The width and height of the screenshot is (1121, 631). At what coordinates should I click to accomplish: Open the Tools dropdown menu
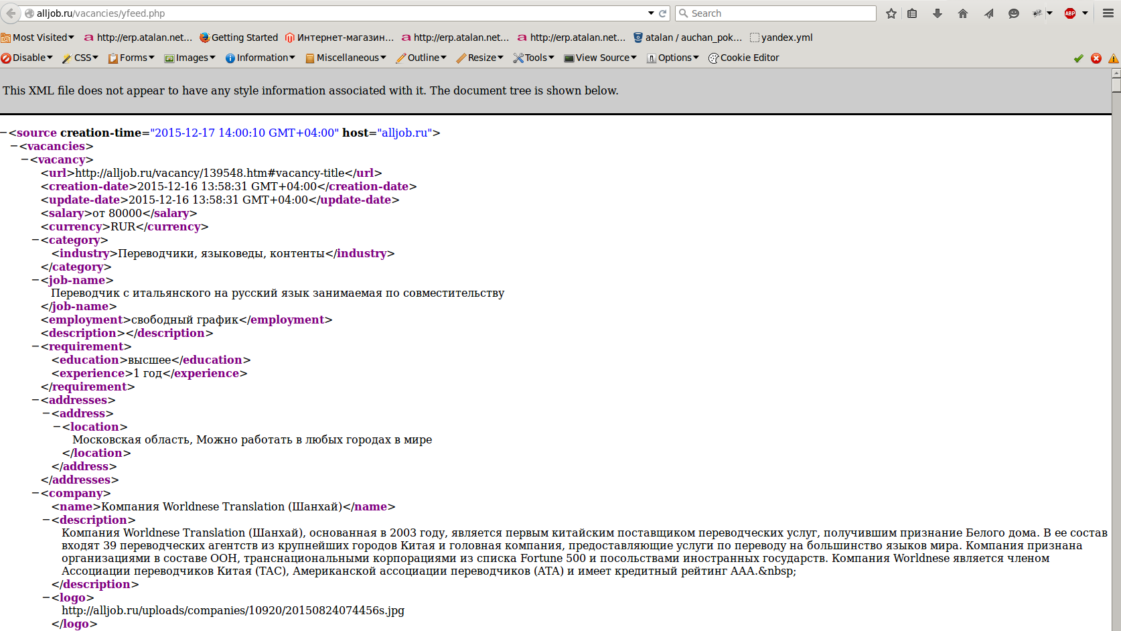click(x=534, y=58)
